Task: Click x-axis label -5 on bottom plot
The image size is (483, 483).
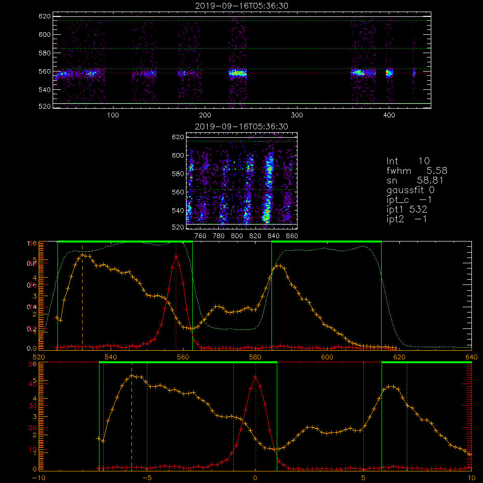Action: (147, 478)
